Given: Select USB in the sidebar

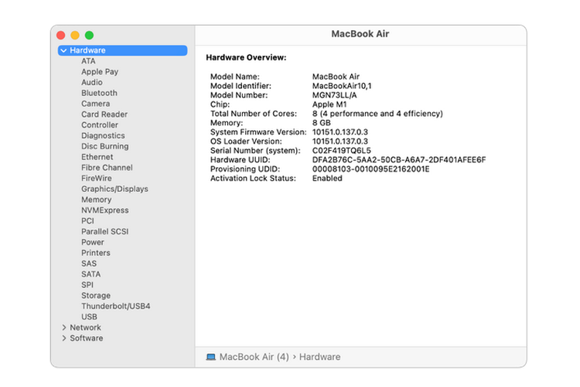Looking at the screenshot, I should tap(89, 317).
